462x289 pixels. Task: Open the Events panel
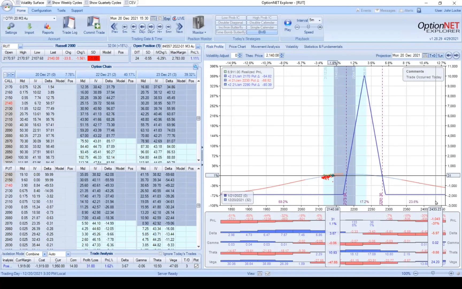364,10
